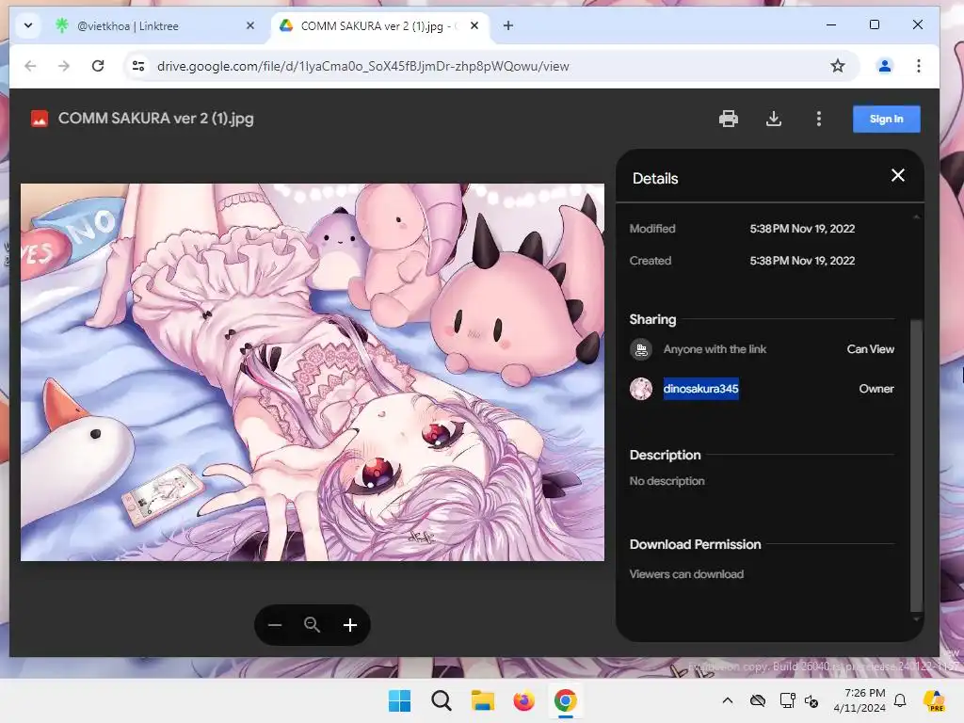Open File Explorer from the taskbar

483,700
